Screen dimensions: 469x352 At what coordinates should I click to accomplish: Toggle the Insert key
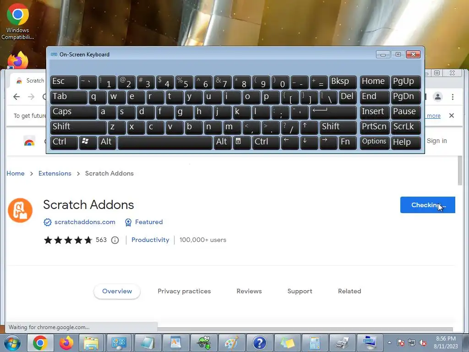375,112
